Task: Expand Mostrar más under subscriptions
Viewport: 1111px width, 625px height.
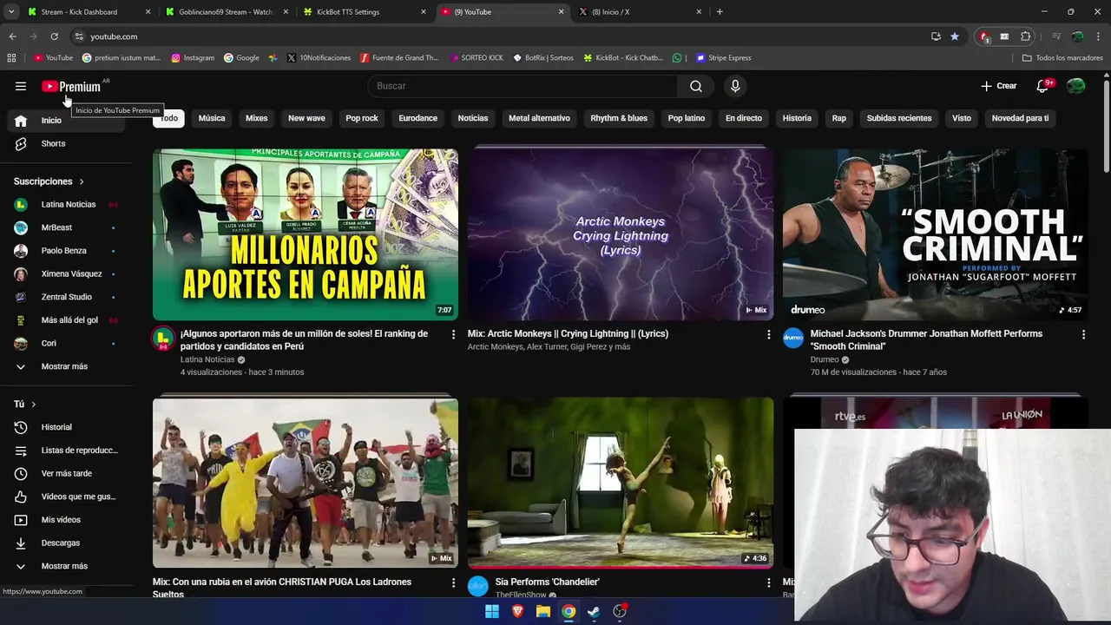Action: [x=67, y=366]
